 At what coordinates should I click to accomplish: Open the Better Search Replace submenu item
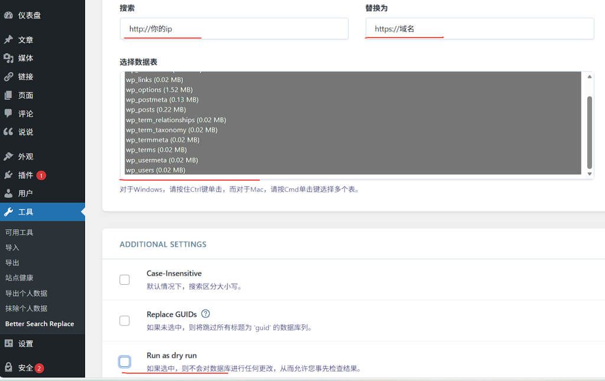click(40, 324)
